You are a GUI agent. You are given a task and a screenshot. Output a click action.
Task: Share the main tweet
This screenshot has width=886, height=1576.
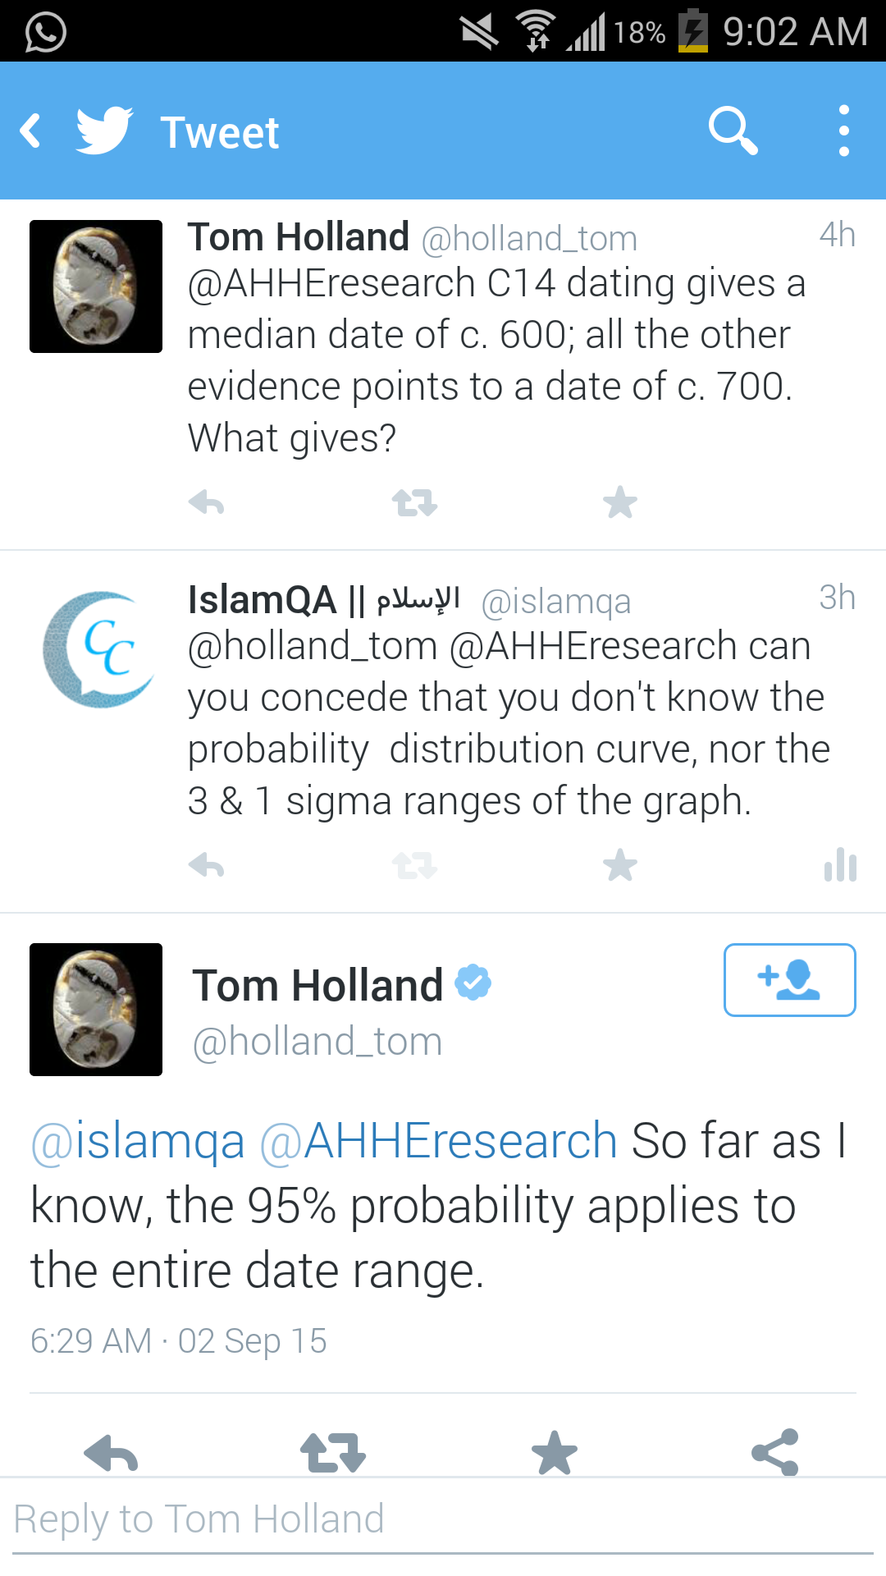click(x=775, y=1453)
